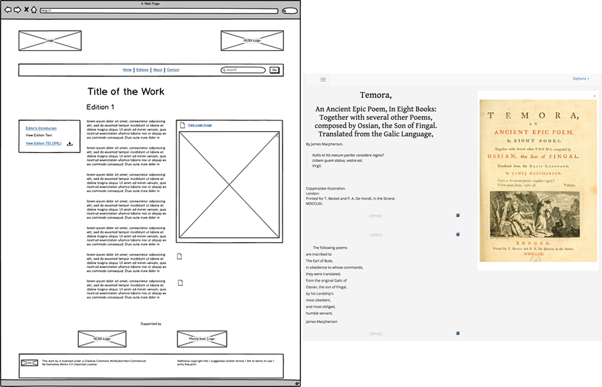Click the 'Title of the Work' heading
Viewport: 602px width, 387px height.
tap(126, 92)
